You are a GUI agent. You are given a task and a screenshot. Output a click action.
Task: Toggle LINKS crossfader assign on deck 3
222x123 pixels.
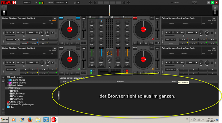pyautogui.click(x=61, y=48)
